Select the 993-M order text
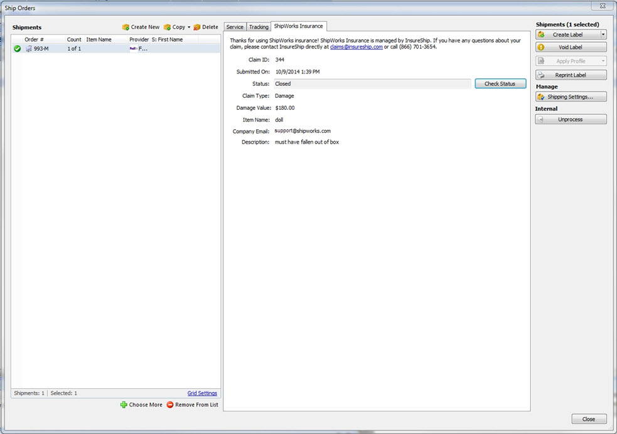 click(x=41, y=49)
